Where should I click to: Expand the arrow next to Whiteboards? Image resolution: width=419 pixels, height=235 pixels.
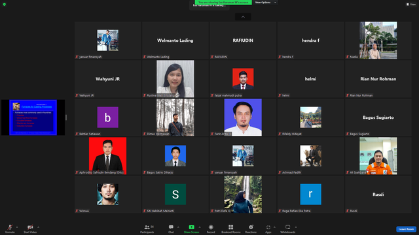[296, 227]
